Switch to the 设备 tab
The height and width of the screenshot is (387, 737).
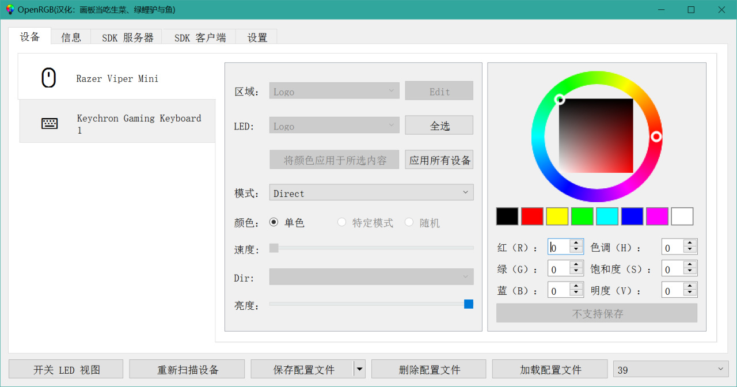click(x=30, y=36)
